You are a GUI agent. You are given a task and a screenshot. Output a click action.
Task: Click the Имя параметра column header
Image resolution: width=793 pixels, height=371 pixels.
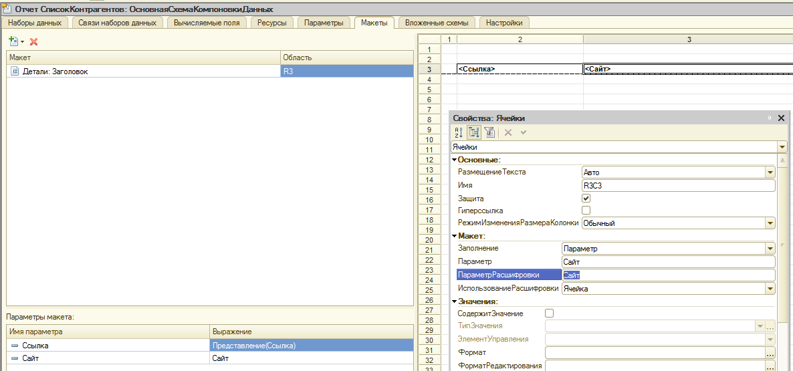(x=108, y=332)
